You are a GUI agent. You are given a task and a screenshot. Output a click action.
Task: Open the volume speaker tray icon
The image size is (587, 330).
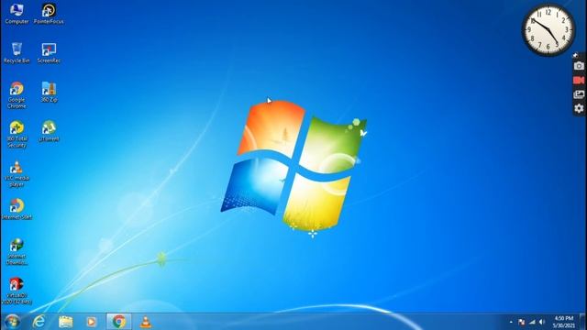point(542,322)
